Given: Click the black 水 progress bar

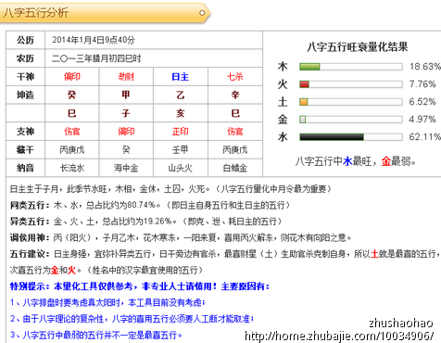Looking at the screenshot, I should pos(351,137).
